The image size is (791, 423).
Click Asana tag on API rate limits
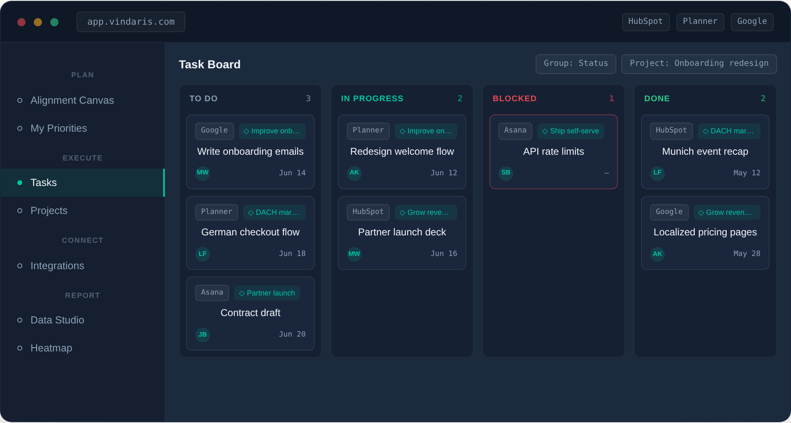click(515, 131)
